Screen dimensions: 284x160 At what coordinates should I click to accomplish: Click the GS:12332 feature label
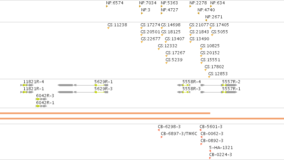click(168, 46)
